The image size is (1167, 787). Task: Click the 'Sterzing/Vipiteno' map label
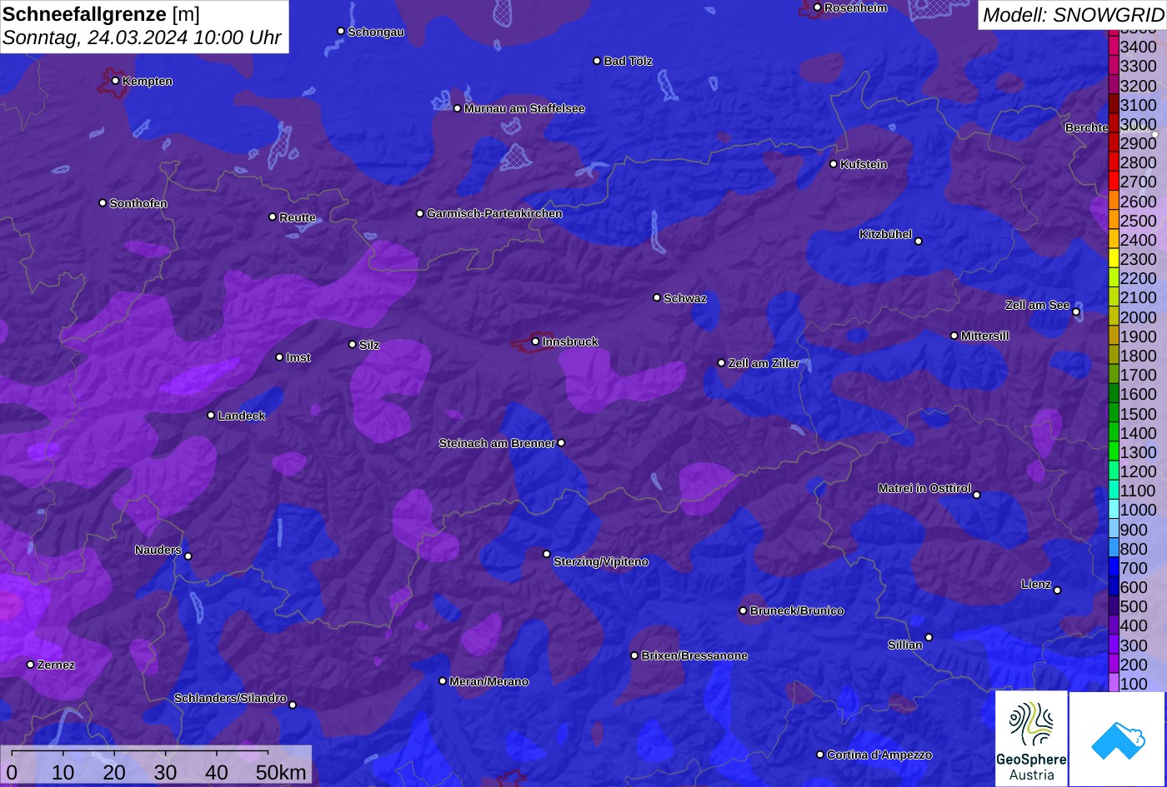click(x=601, y=562)
